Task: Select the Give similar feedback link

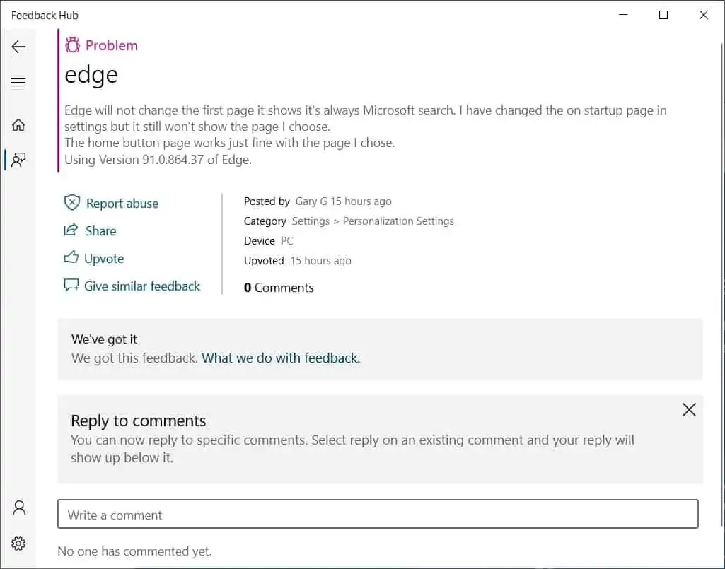Action: [x=142, y=286]
